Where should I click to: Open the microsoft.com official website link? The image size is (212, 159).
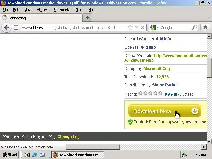click(180, 56)
